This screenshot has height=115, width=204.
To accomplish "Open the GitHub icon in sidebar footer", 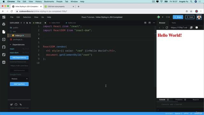I will [x=16, y=104].
